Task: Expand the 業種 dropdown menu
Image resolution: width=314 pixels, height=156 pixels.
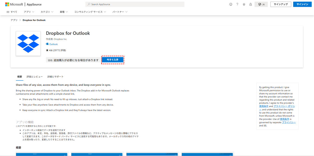Action: pyautogui.click(x=64, y=12)
